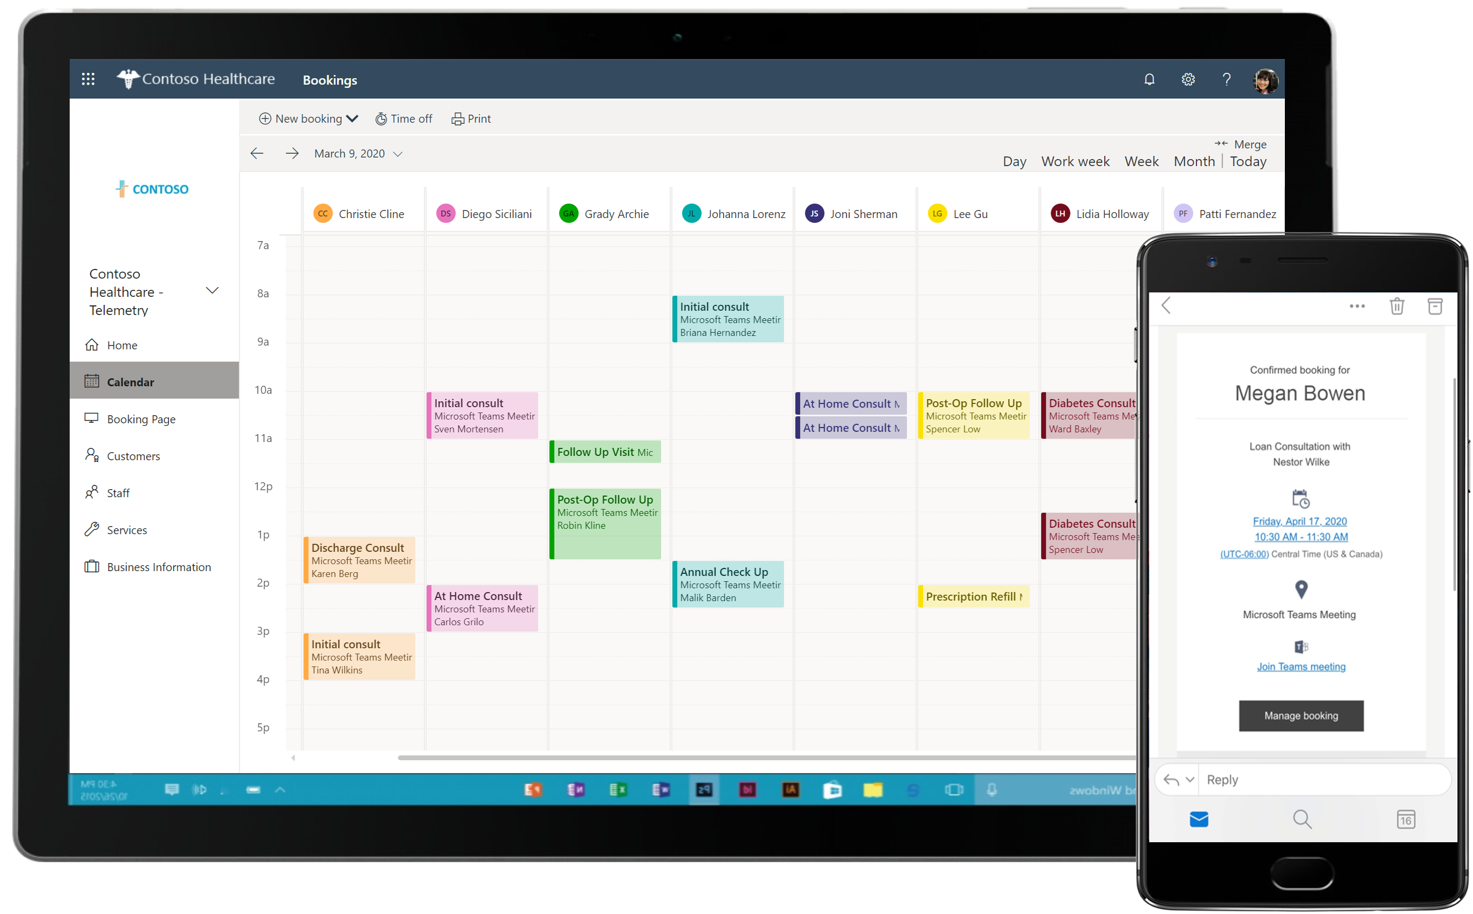The height and width of the screenshot is (914, 1473).
Task: Click the Customers sidebar icon
Action: coord(93,455)
